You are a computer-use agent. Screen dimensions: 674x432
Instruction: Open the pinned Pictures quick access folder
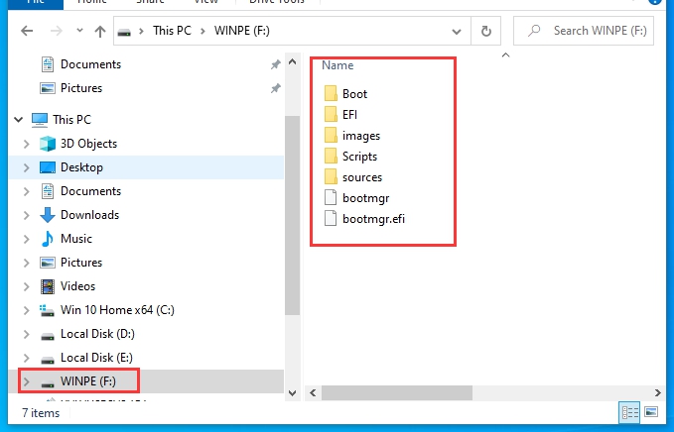[x=81, y=88]
